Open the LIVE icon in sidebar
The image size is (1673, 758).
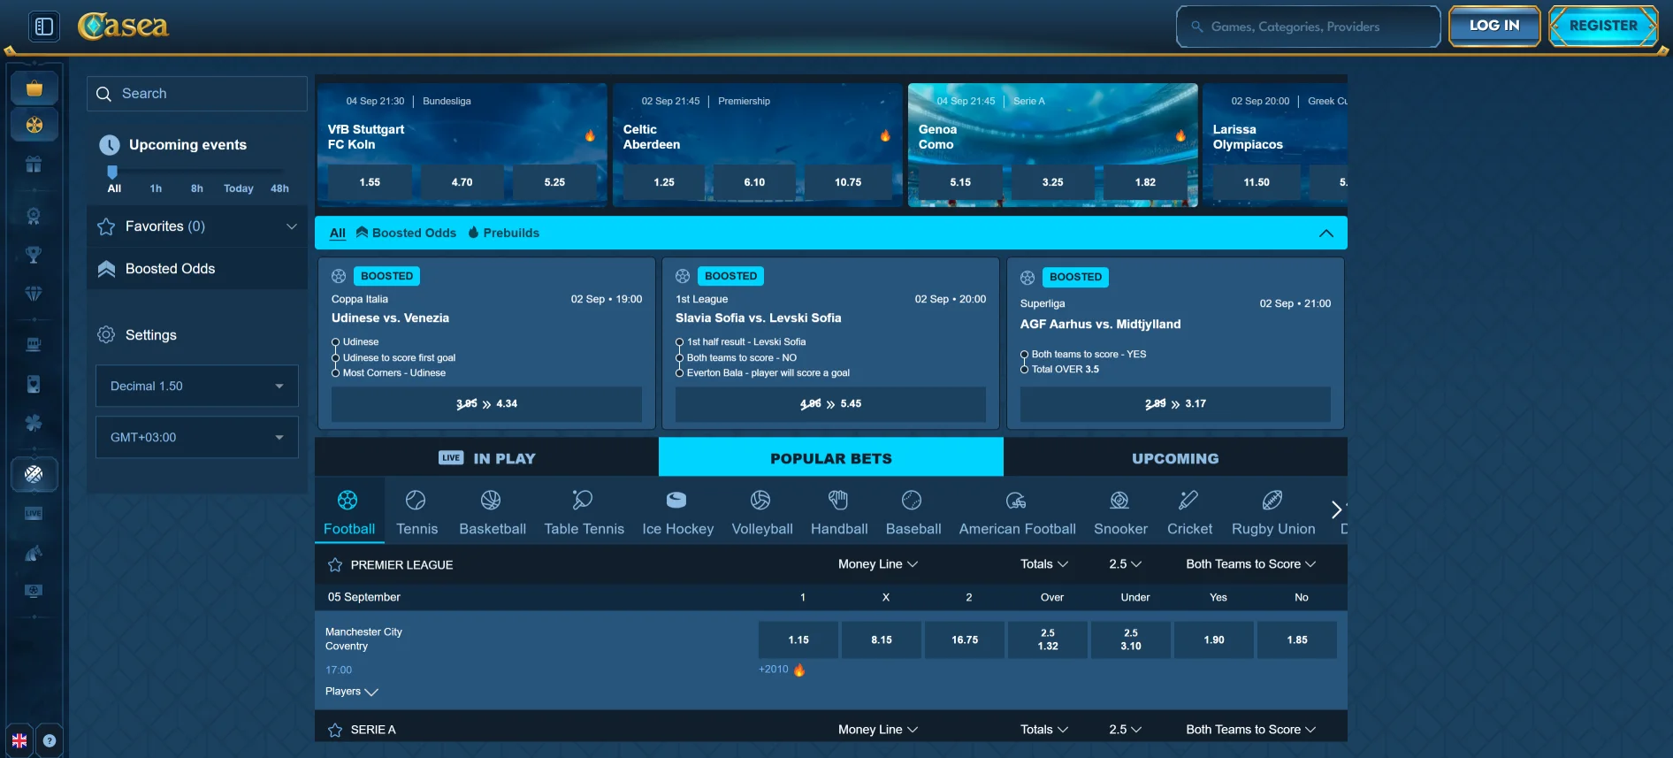pos(34,514)
